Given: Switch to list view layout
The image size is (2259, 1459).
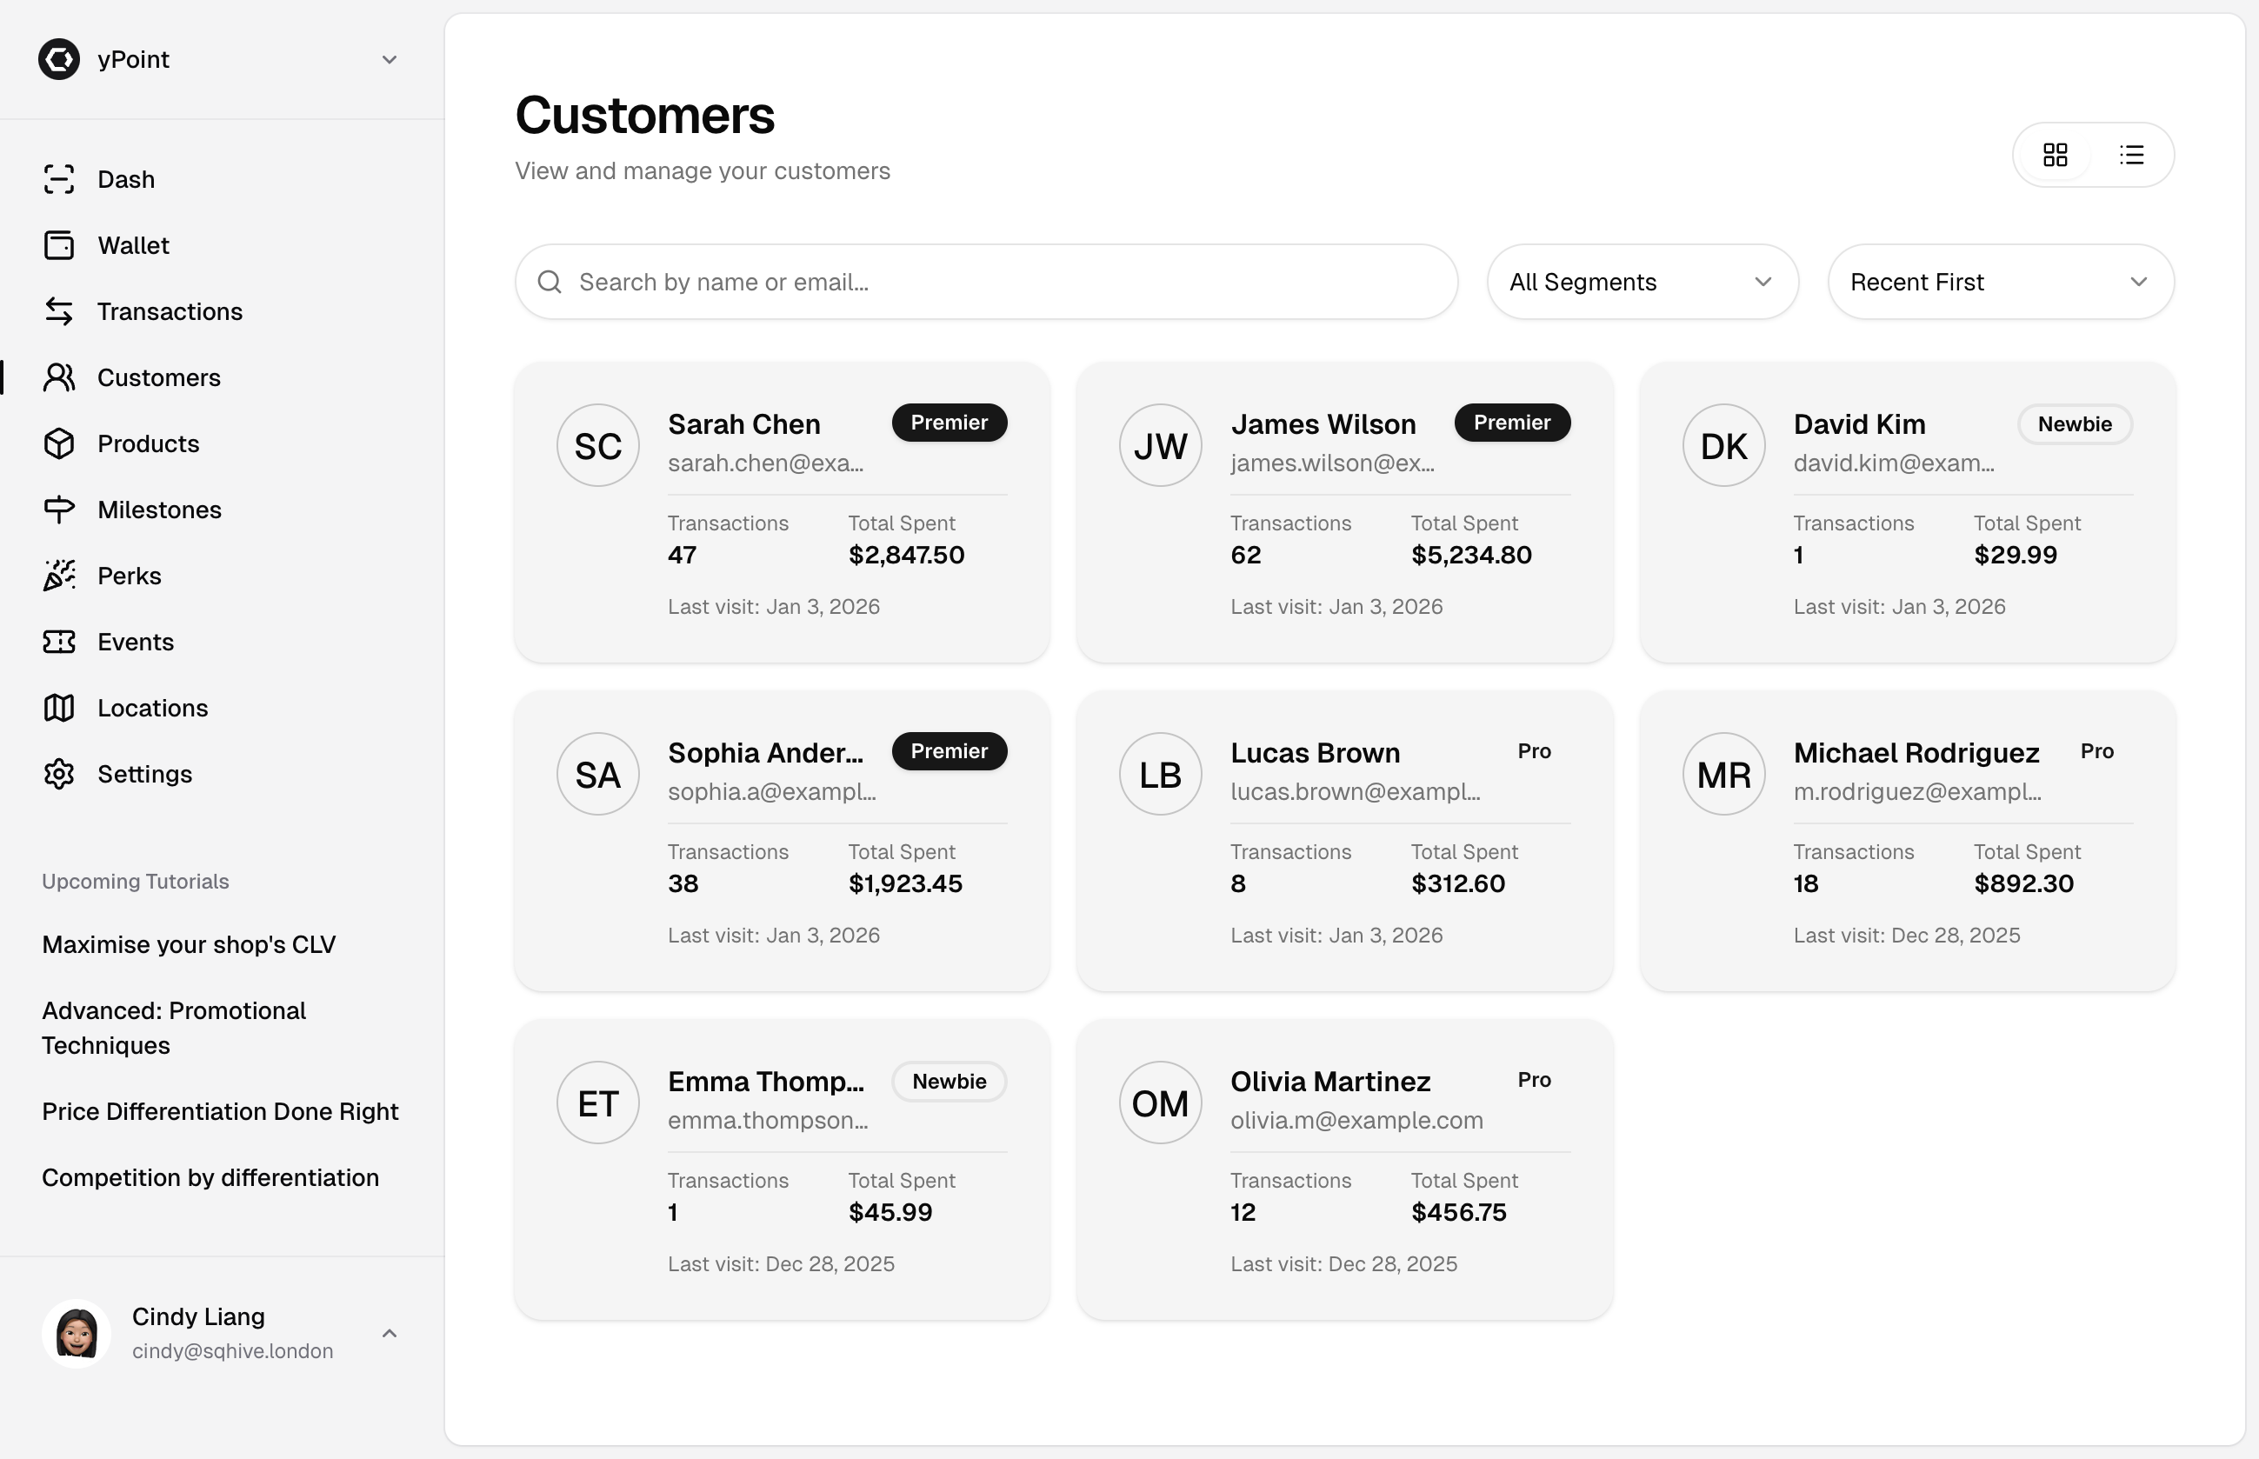Looking at the screenshot, I should pyautogui.click(x=2131, y=155).
